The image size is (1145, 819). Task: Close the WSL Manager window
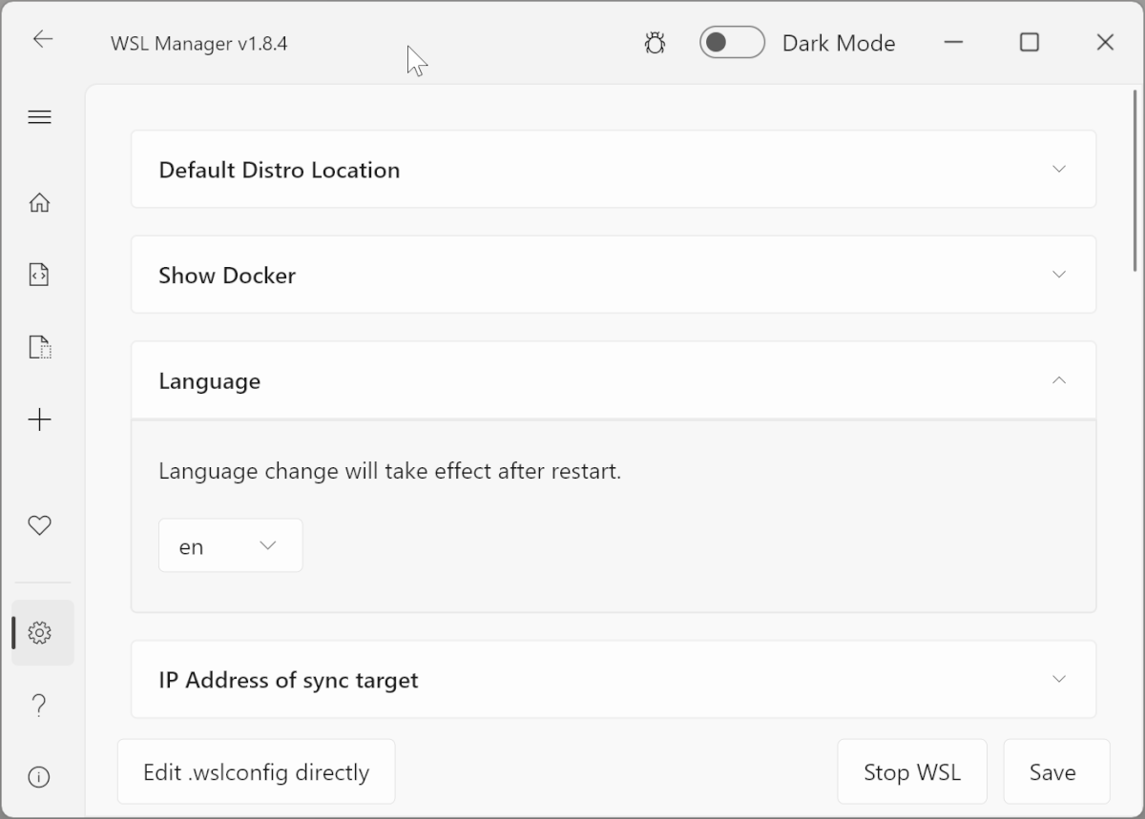pyautogui.click(x=1105, y=42)
